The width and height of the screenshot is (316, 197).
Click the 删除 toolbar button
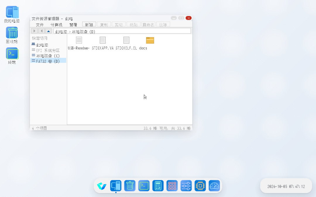(x=163, y=25)
